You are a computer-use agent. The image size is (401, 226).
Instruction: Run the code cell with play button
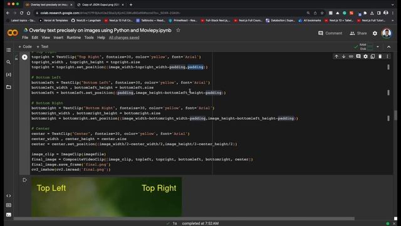24,57
